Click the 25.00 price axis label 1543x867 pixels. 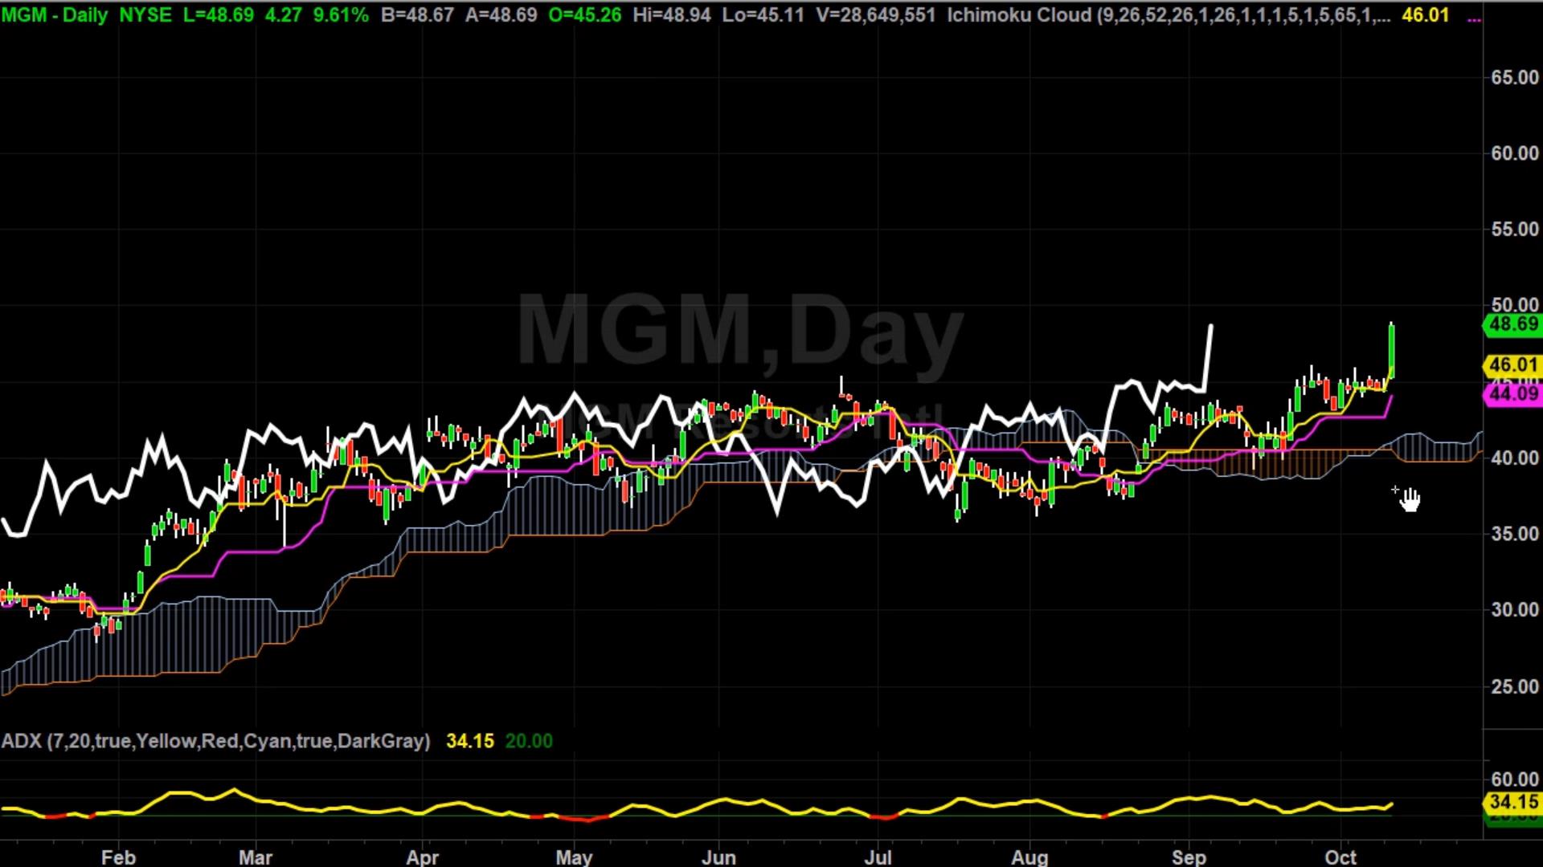1515,686
